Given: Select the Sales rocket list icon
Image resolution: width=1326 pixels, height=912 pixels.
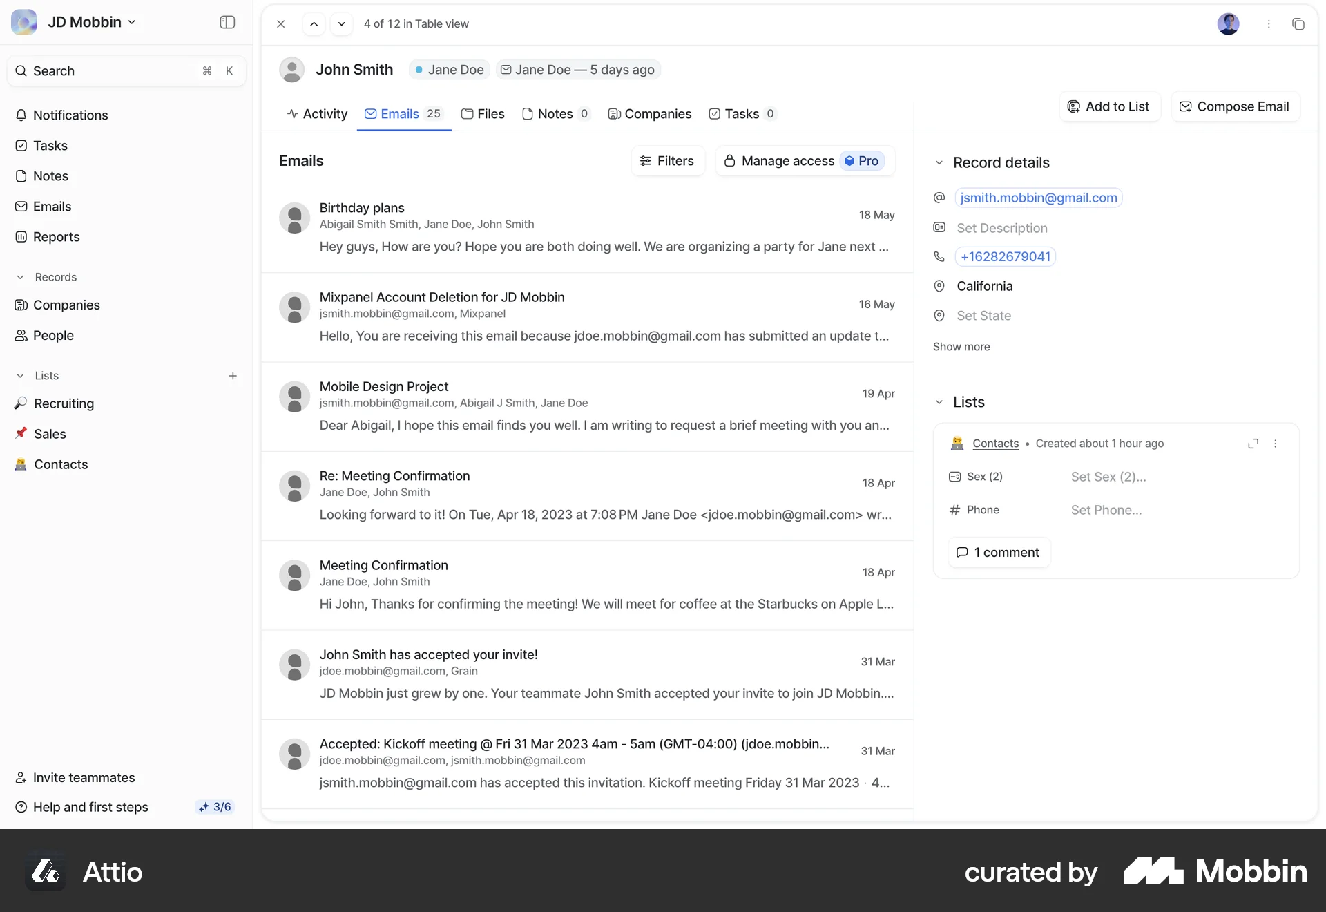Looking at the screenshot, I should tap(21, 434).
